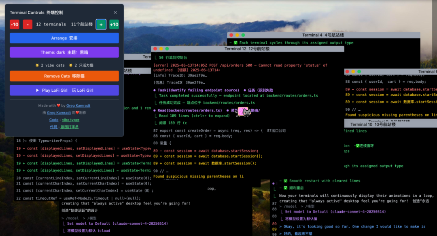Select the Terminal 10 title bar
Viewport: 437px width, 236px height.
coord(390,124)
